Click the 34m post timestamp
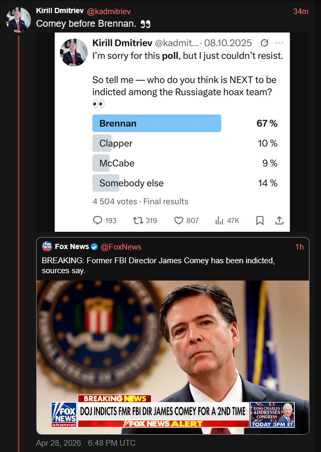Viewport: 321px width, 452px height. click(301, 12)
